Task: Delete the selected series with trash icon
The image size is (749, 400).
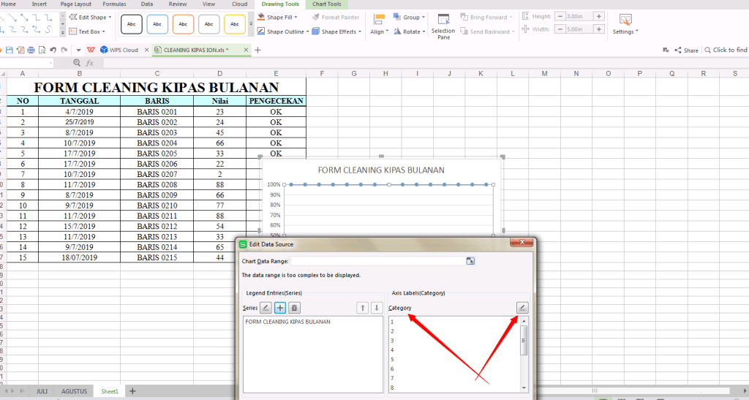Action: tap(294, 308)
